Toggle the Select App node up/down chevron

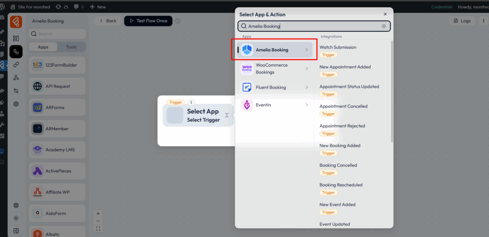coord(227,115)
